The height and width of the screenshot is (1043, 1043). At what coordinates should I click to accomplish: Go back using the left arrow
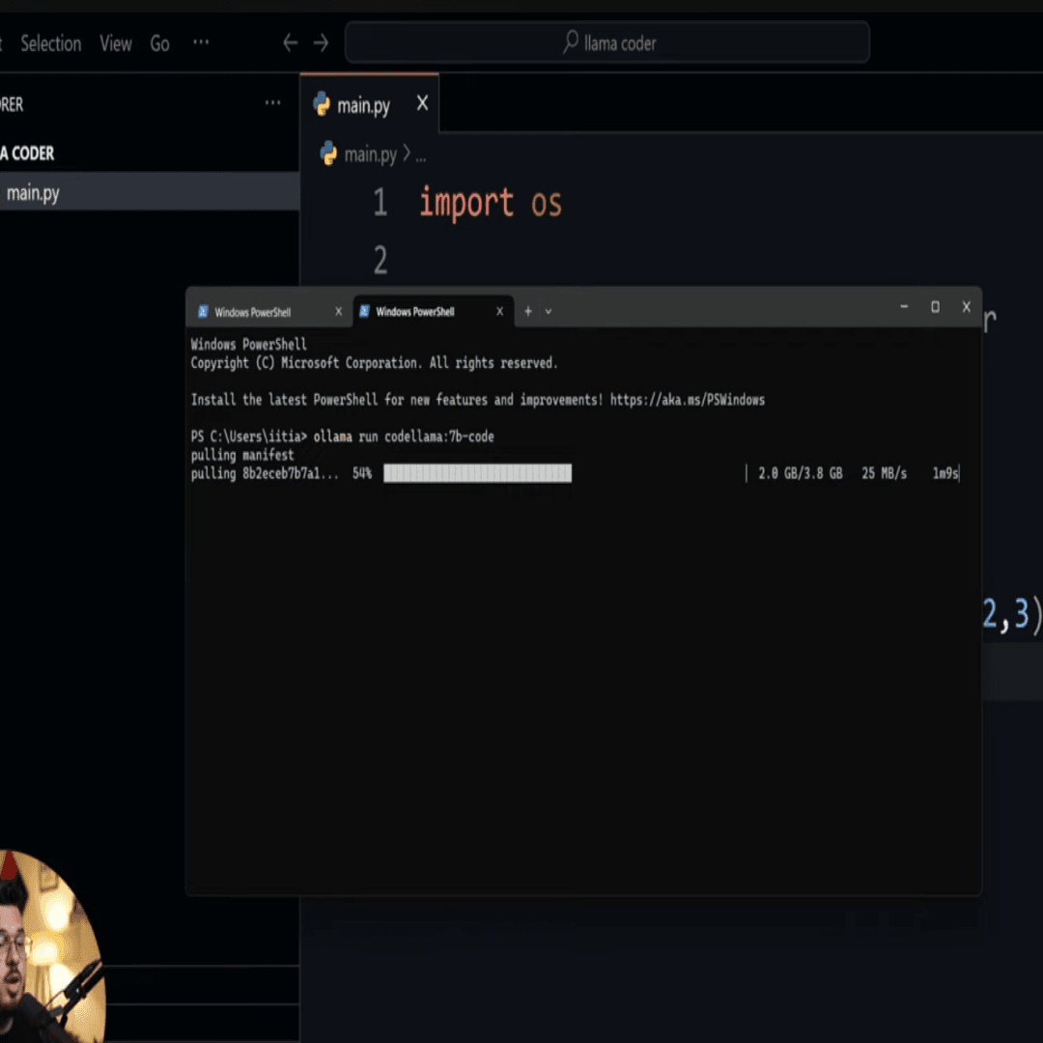290,43
